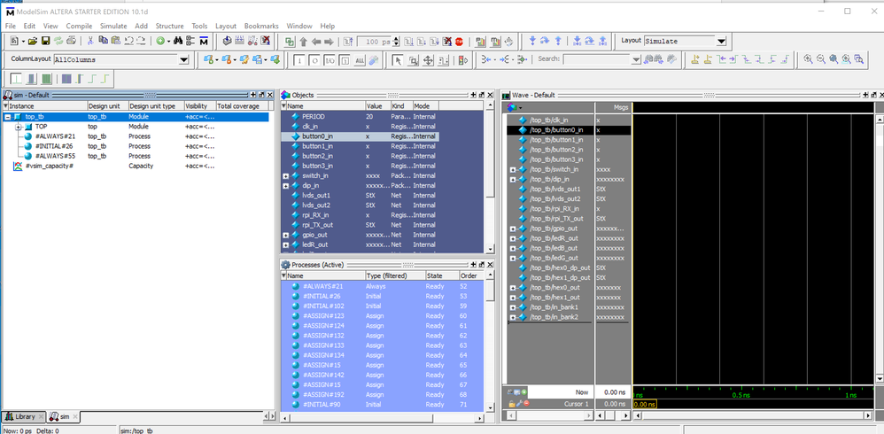The height and width of the screenshot is (434, 884).
Task: Open the ColumnLayout AllColumns dropdown
Action: click(x=184, y=60)
